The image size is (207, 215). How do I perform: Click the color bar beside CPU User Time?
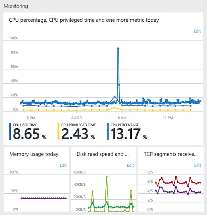pyautogui.click(x=10, y=131)
